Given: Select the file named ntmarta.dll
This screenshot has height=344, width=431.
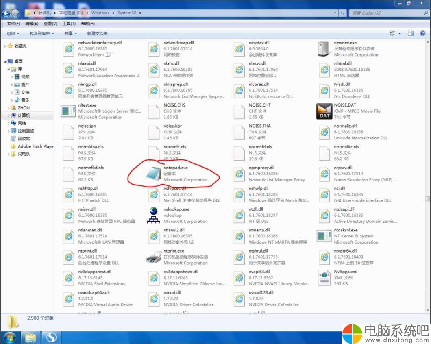Looking at the screenshot, I should click(x=259, y=230).
